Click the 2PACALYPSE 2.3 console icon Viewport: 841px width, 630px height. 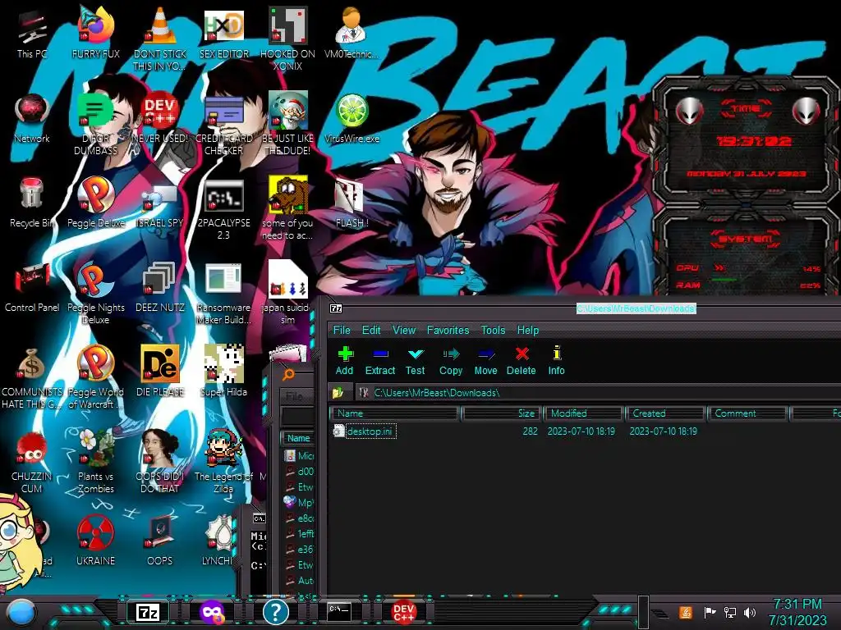[223, 196]
